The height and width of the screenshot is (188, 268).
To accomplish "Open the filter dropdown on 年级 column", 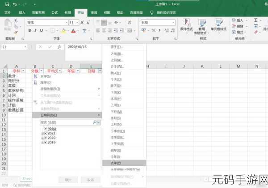I will (78, 71).
